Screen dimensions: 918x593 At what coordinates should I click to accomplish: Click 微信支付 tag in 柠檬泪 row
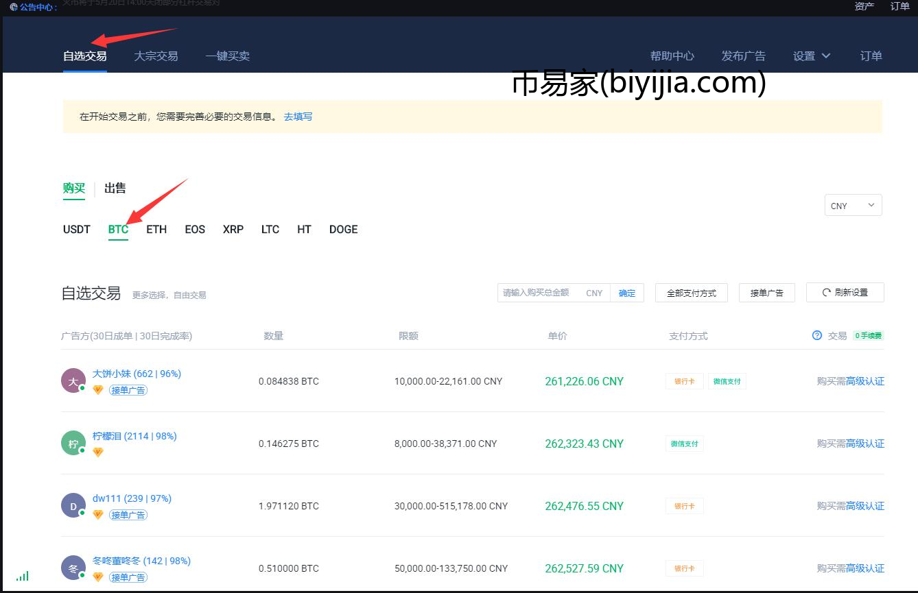[x=684, y=444]
